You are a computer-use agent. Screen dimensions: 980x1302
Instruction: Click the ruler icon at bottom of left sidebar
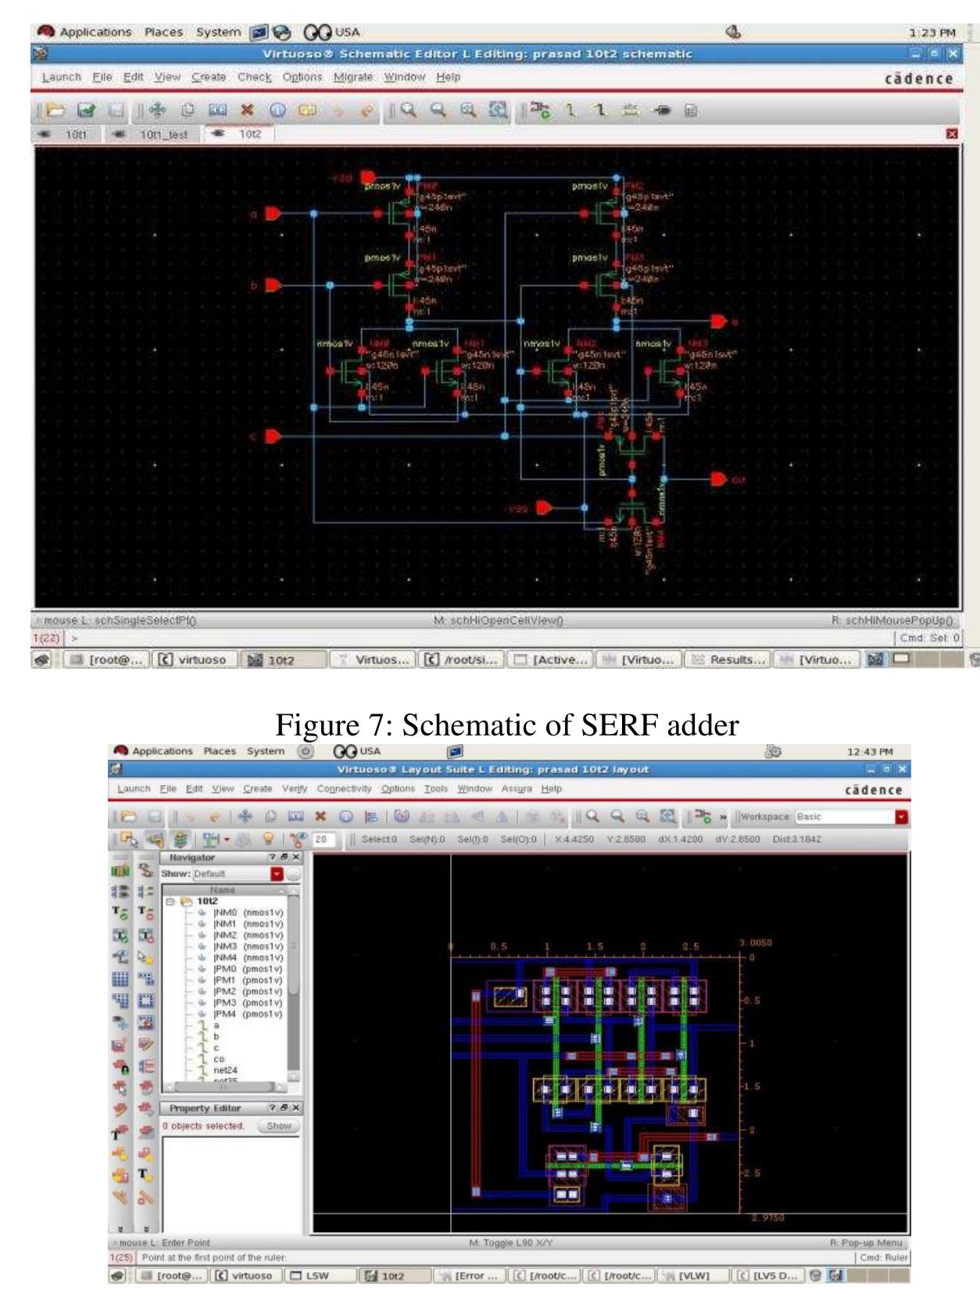coord(120,1196)
